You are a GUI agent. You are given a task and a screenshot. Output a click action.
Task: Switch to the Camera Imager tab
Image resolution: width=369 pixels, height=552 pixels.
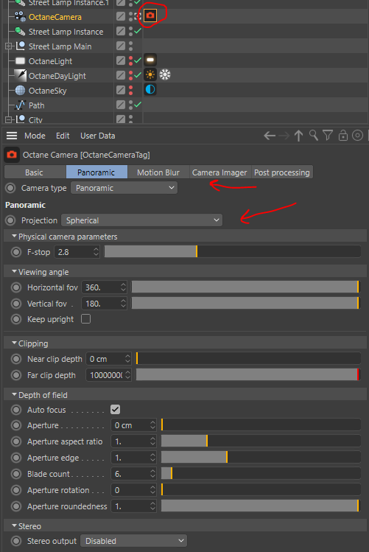[x=219, y=172]
